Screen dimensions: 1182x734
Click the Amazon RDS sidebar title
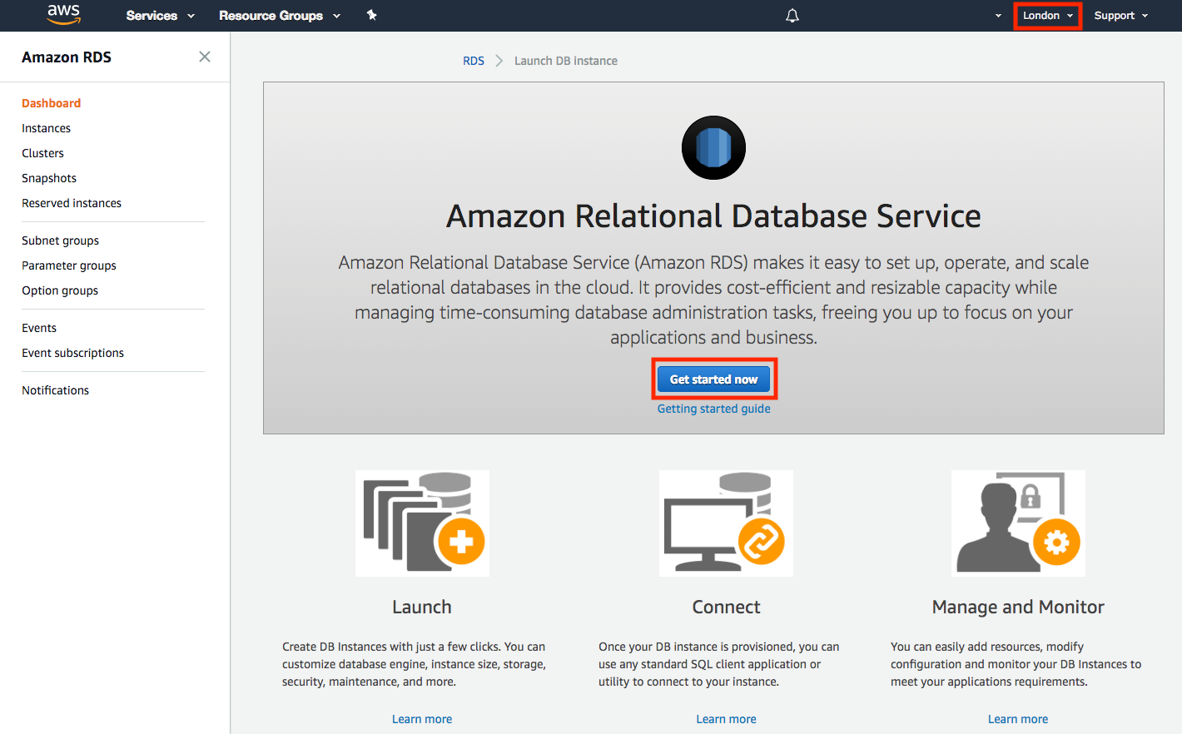[x=67, y=57]
